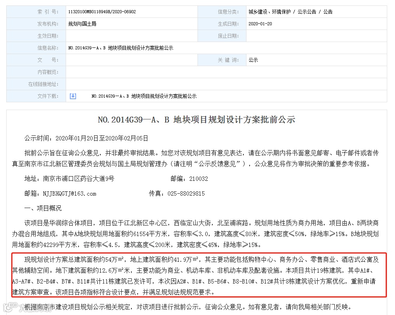
Task: Click the 内容概览 label cell
Action: (x=36, y=72)
